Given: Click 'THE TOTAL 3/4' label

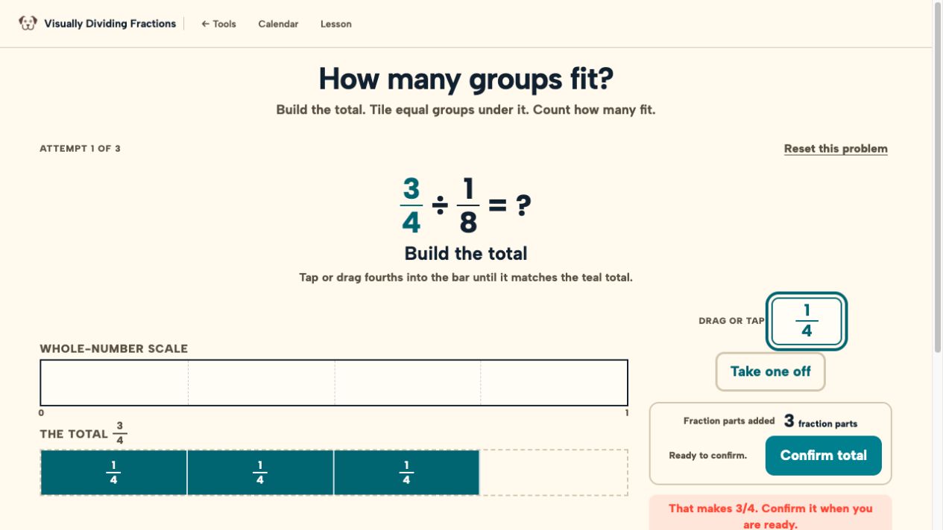Looking at the screenshot, I should [83, 434].
